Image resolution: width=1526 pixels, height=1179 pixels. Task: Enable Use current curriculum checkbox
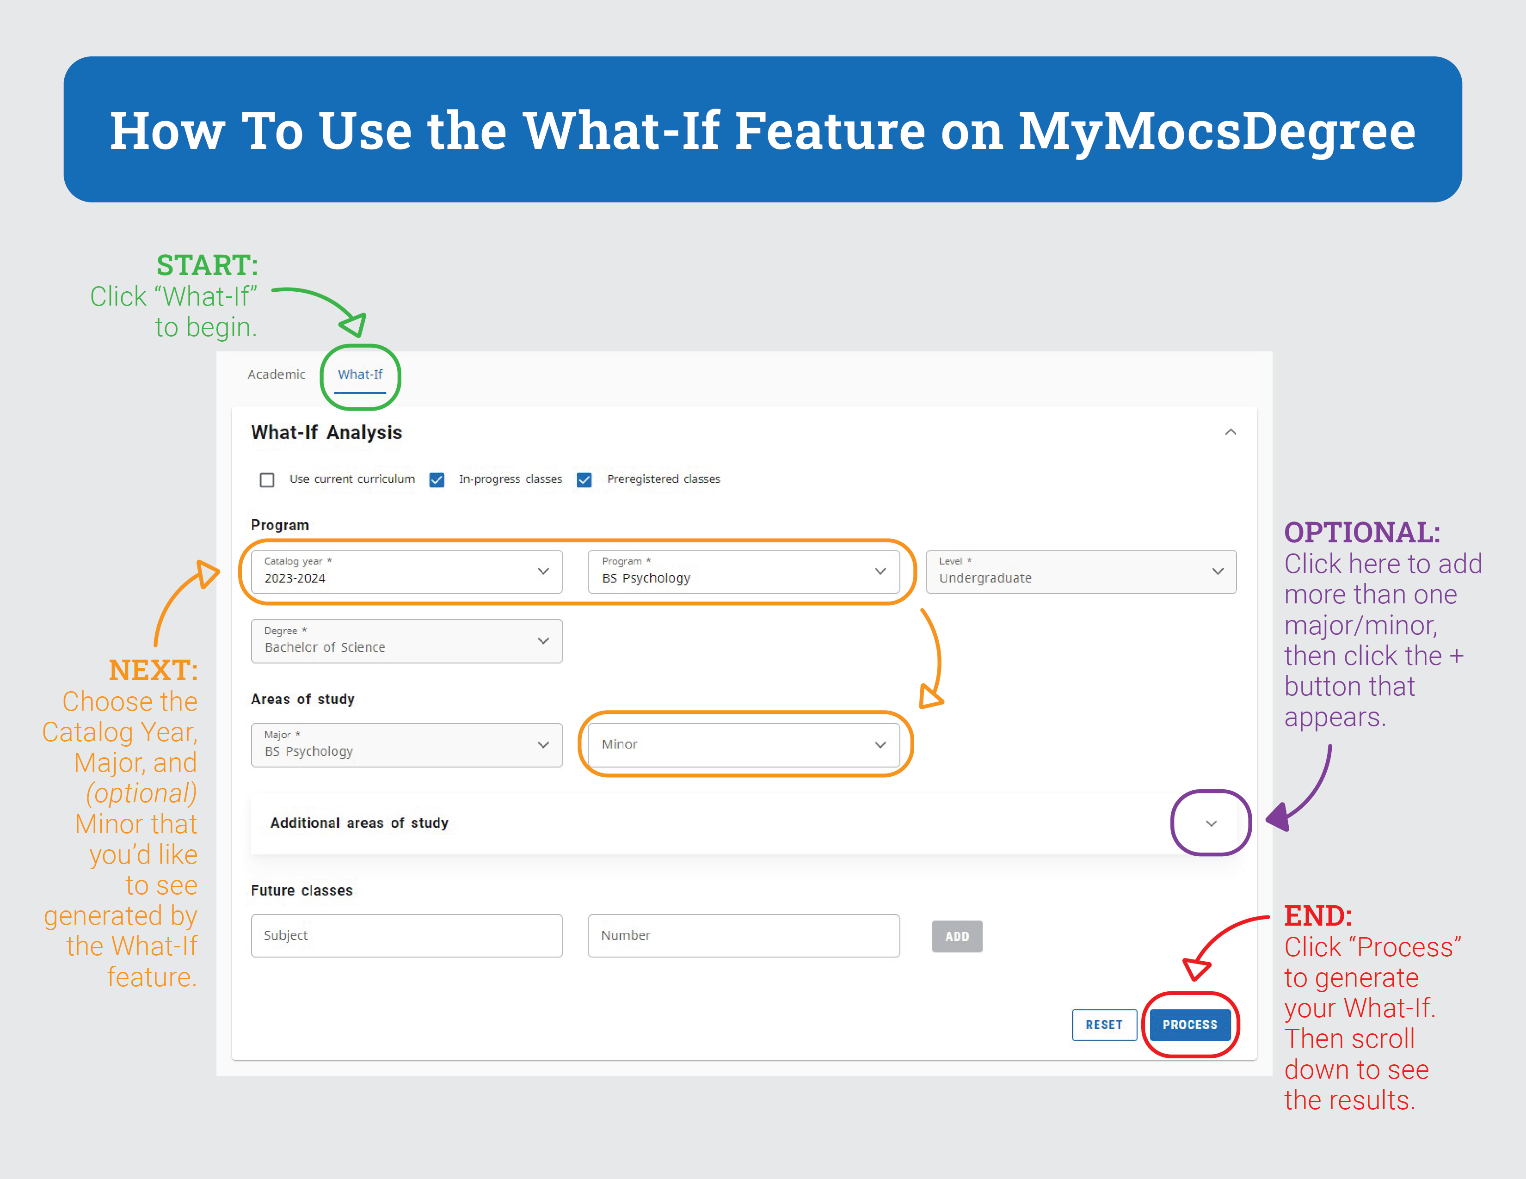[267, 480]
